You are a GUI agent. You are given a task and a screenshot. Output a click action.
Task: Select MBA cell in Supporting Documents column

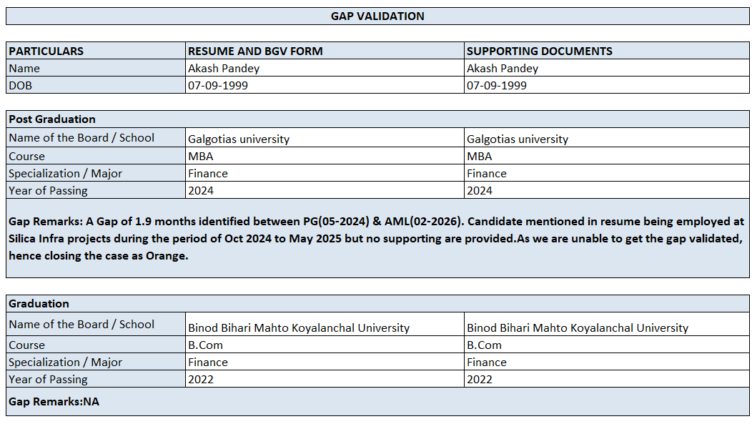(480, 157)
